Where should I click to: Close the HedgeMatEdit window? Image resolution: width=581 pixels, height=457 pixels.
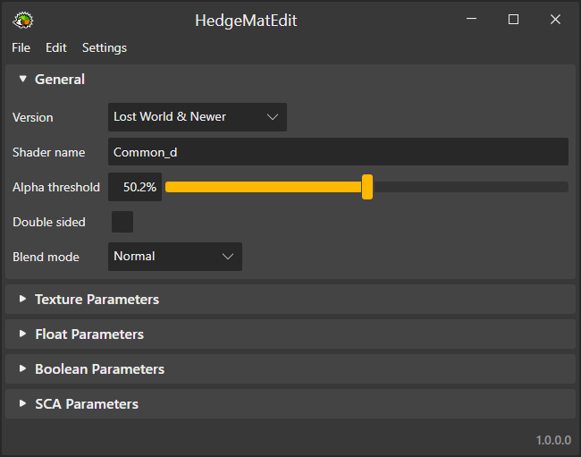555,19
